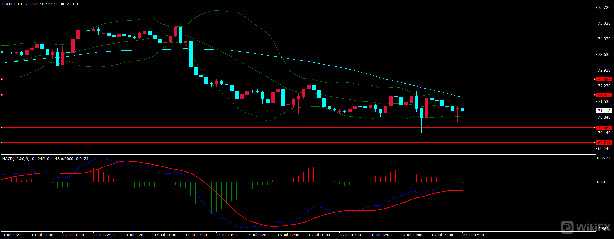The image size is (614, 239).
Task: Select the MACD(12,26,9) indicator label
Action: tap(16, 158)
